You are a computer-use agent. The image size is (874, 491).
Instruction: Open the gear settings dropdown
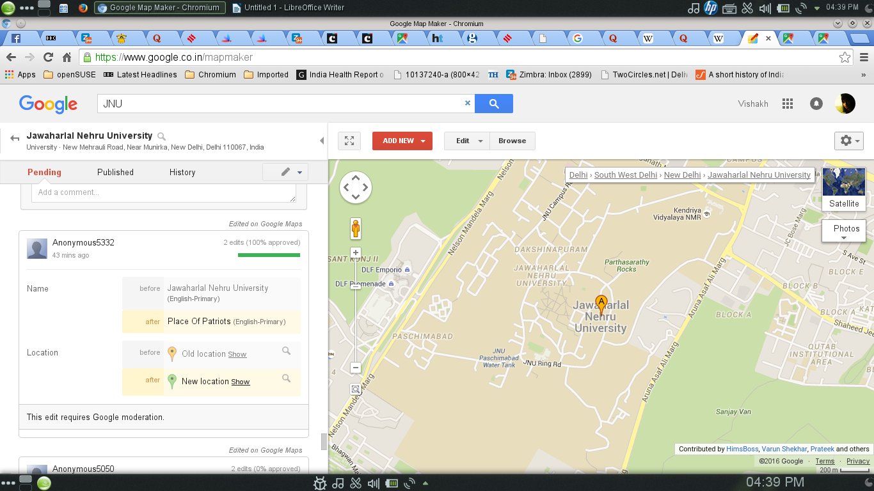point(849,141)
